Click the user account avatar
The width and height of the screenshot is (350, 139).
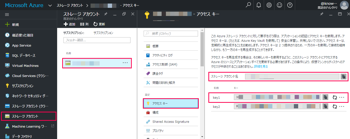344,5
